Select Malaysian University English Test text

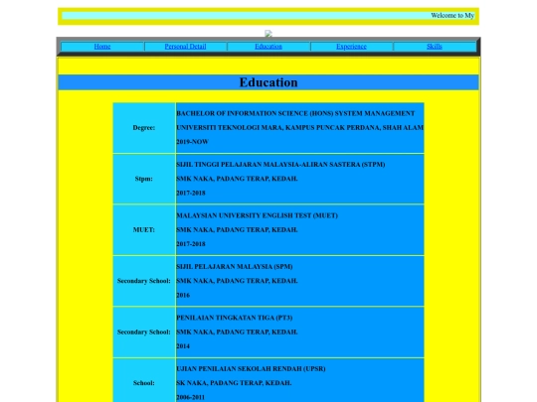258,215
